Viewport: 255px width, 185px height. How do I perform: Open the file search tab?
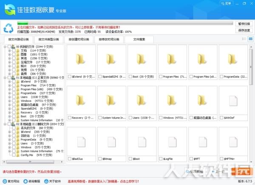[x=139, y=39]
